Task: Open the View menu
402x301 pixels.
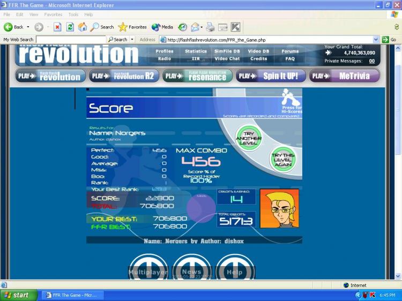Action: point(34,14)
